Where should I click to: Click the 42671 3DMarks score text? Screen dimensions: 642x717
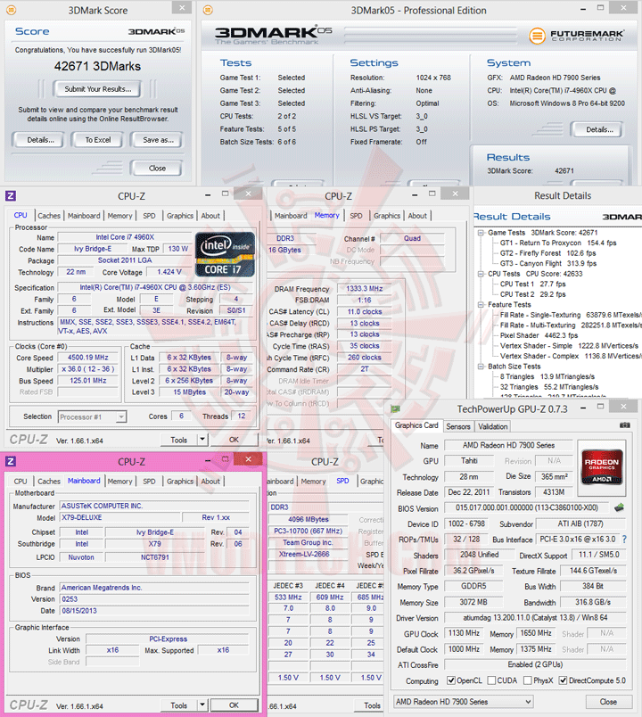click(x=97, y=66)
